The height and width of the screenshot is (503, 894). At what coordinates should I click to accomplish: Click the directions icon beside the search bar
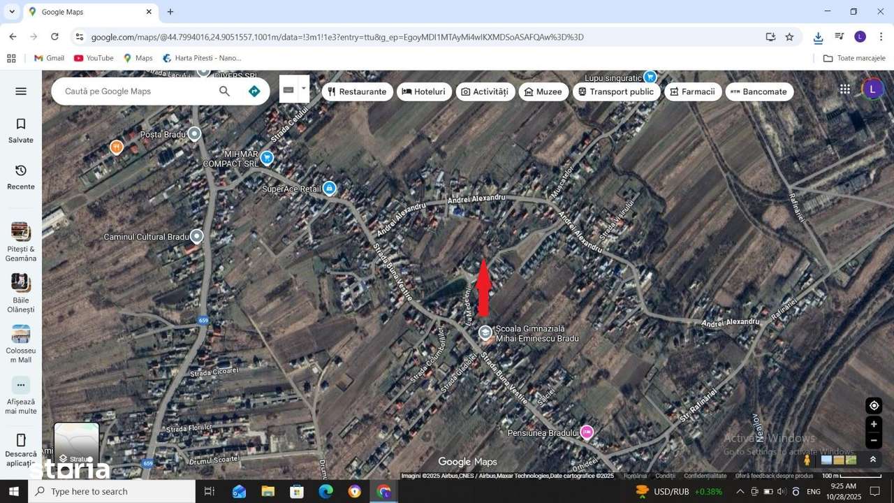point(254,91)
